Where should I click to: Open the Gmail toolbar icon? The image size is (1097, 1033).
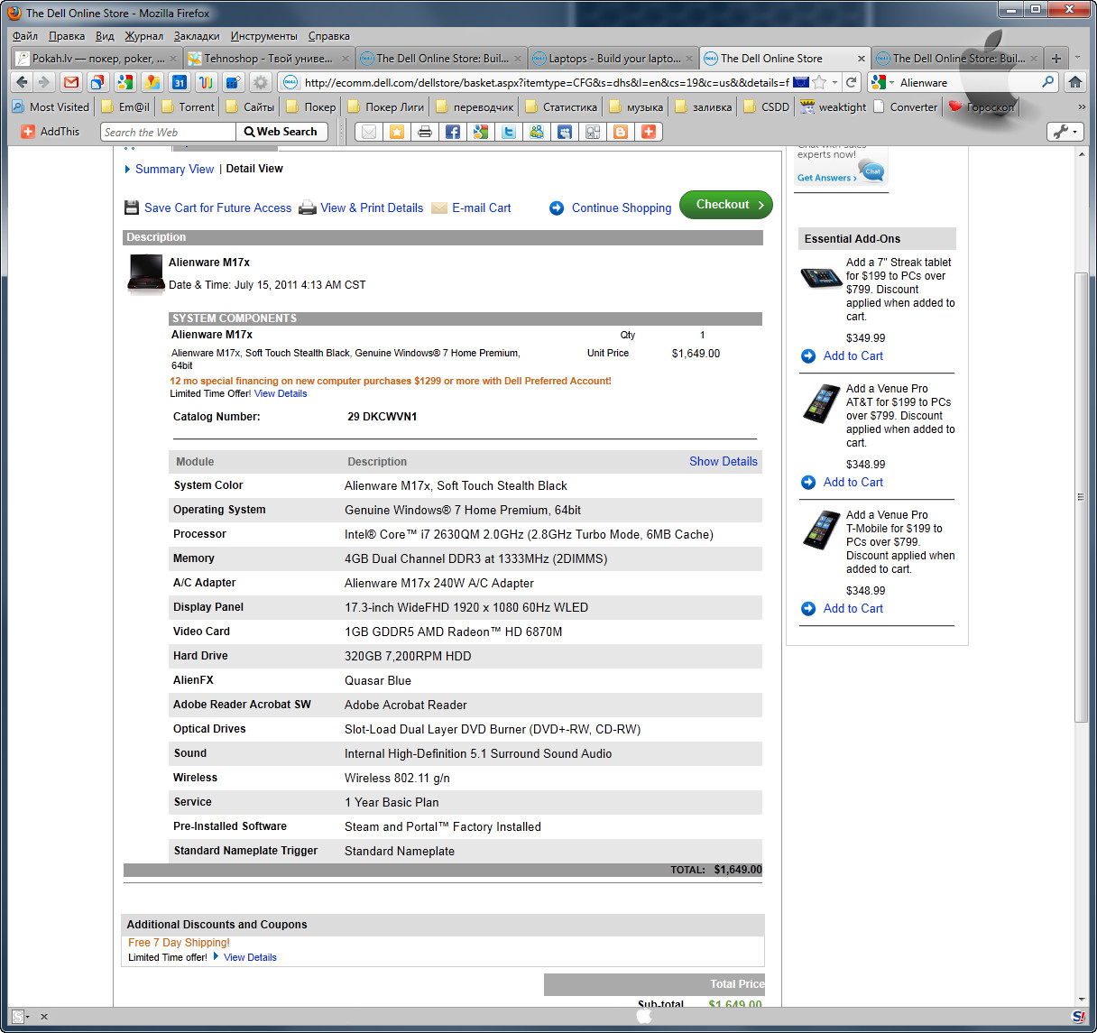click(x=71, y=82)
